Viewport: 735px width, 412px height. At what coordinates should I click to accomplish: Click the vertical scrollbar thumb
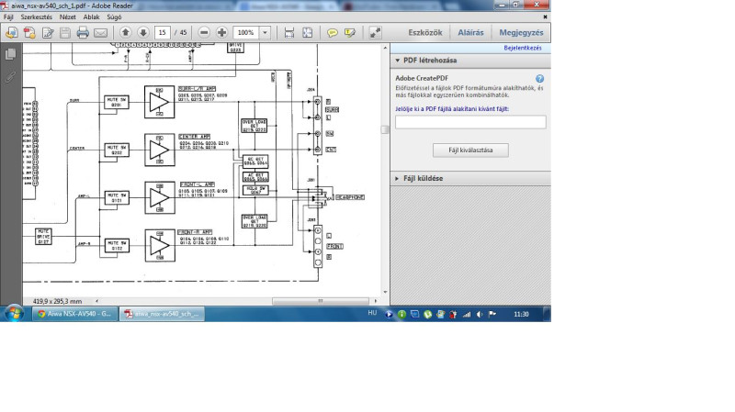point(385,129)
